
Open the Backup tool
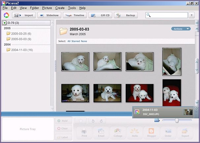click(126, 15)
